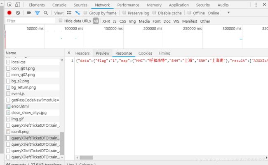Click the Filter text input field

[30, 21]
